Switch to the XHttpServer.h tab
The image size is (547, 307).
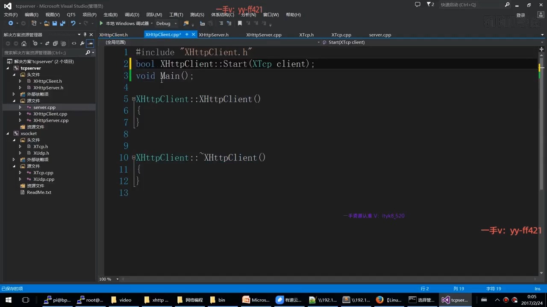(x=213, y=35)
